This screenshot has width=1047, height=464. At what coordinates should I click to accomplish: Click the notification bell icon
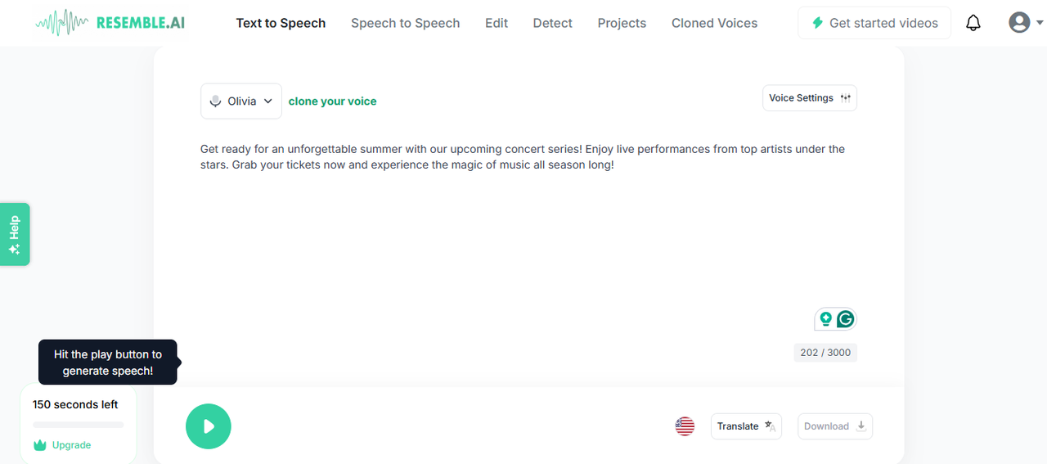(973, 23)
